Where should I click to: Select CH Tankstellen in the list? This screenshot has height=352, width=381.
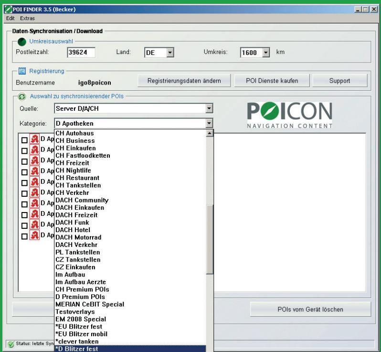tap(130, 185)
